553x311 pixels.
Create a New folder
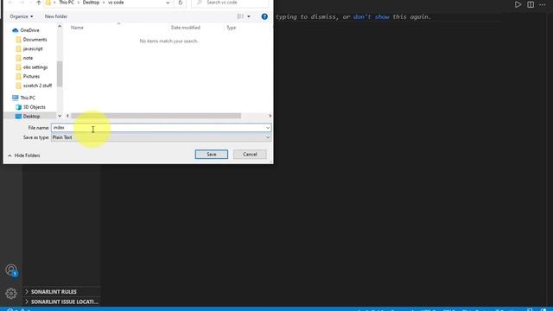point(55,16)
